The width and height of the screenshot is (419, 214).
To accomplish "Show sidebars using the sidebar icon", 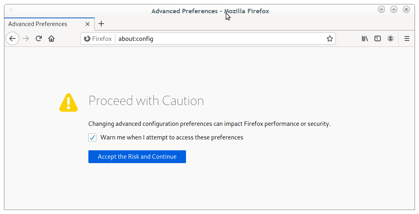I will point(378,38).
